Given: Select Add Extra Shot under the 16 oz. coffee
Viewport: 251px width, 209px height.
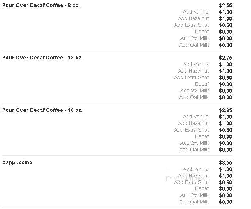Looking at the screenshot, I should pyautogui.click(x=191, y=130).
